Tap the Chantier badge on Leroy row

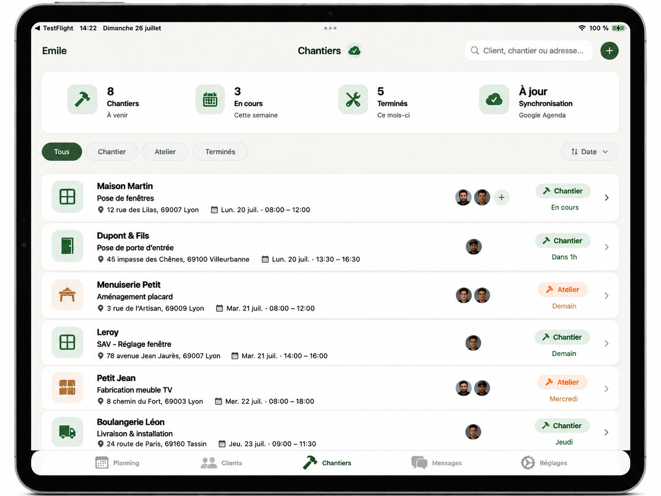(x=562, y=337)
